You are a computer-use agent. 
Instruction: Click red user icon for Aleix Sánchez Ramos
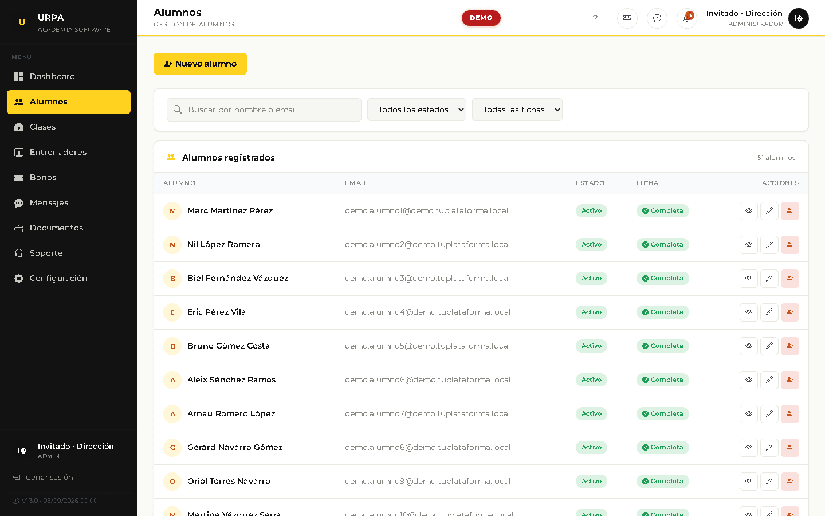click(790, 380)
